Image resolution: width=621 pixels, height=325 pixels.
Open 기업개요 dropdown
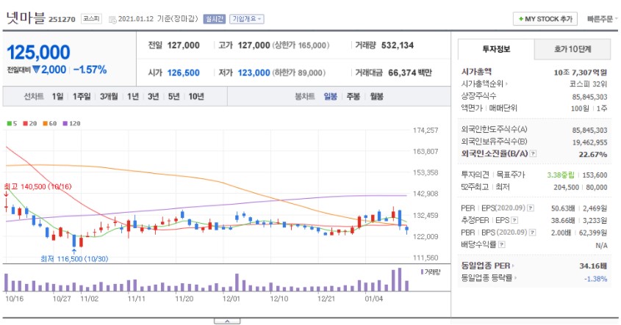pos(247,19)
